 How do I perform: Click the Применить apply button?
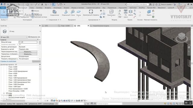pos(36,61)
